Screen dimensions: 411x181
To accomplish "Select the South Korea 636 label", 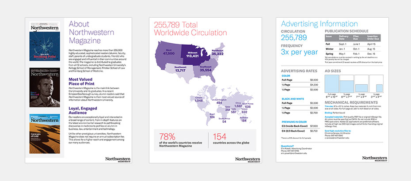I will (x=248, y=106).
